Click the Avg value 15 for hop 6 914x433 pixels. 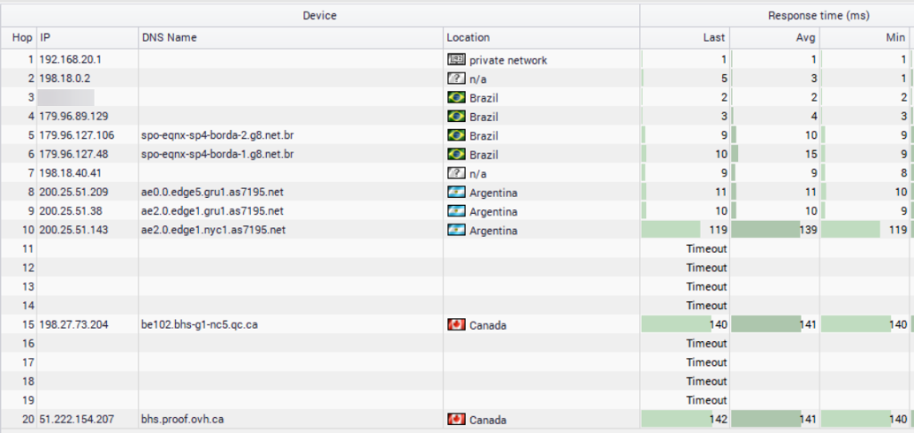(x=811, y=154)
